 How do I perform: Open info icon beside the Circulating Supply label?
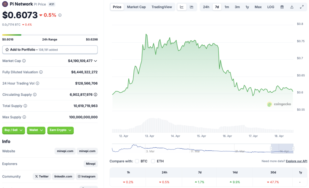click(x=35, y=94)
